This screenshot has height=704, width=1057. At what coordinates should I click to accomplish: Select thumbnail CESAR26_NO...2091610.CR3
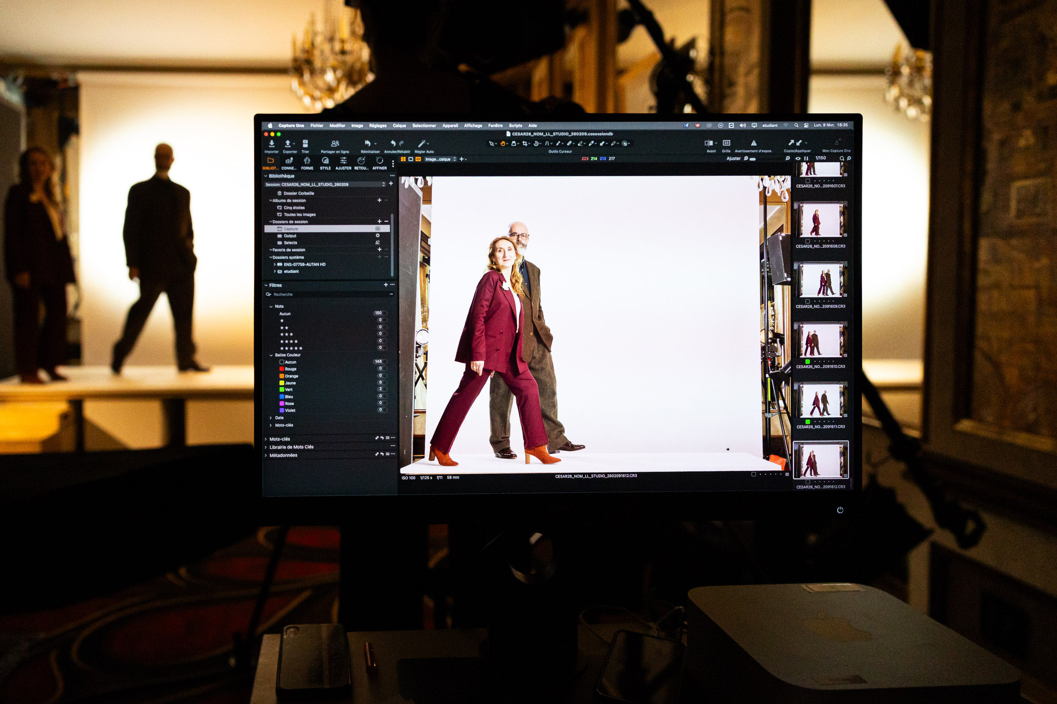pos(821,340)
